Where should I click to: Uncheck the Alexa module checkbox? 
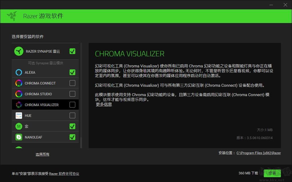(x=72, y=72)
